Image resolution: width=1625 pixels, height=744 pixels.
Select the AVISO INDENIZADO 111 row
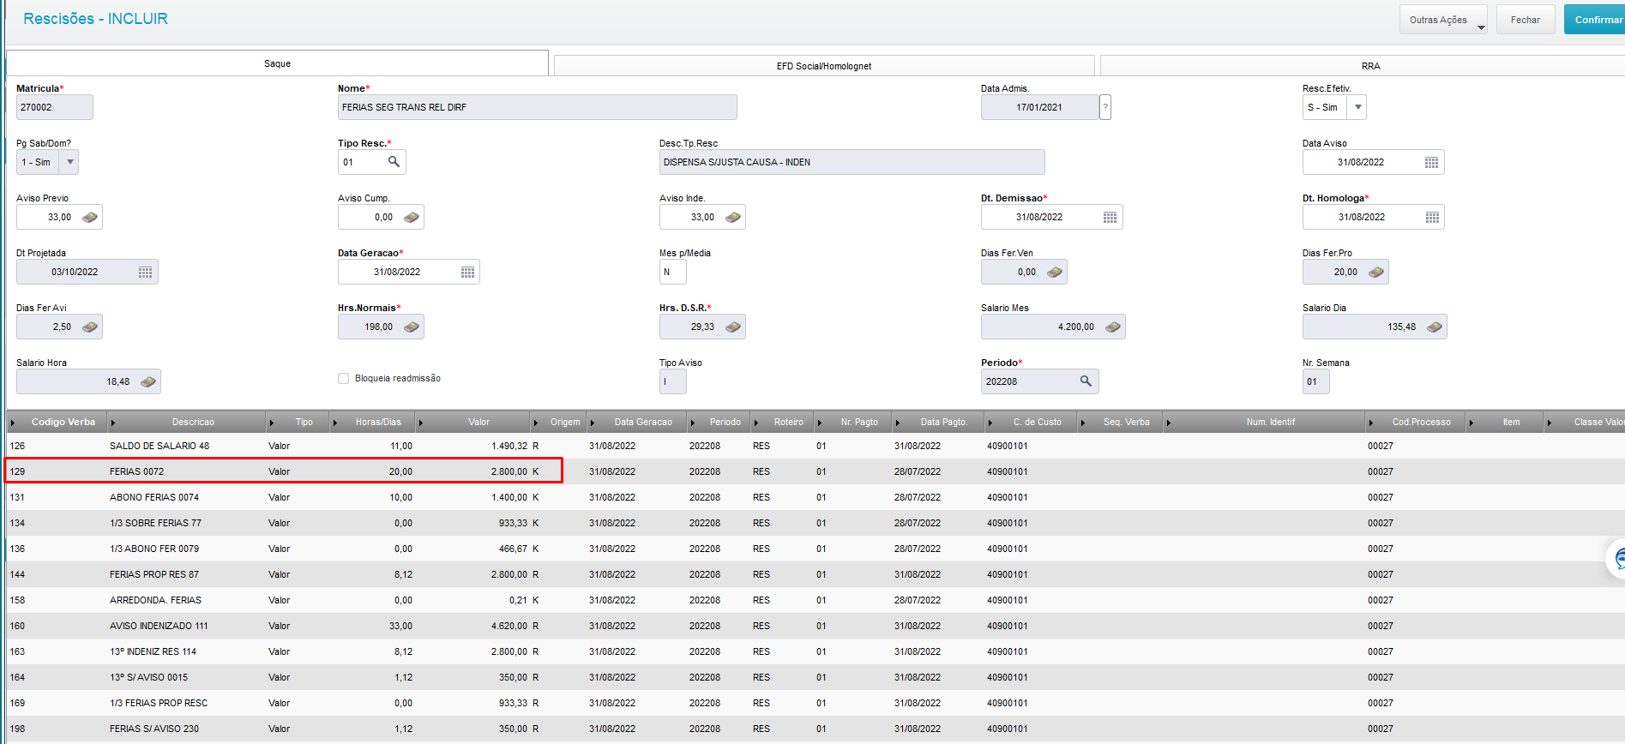point(815,626)
